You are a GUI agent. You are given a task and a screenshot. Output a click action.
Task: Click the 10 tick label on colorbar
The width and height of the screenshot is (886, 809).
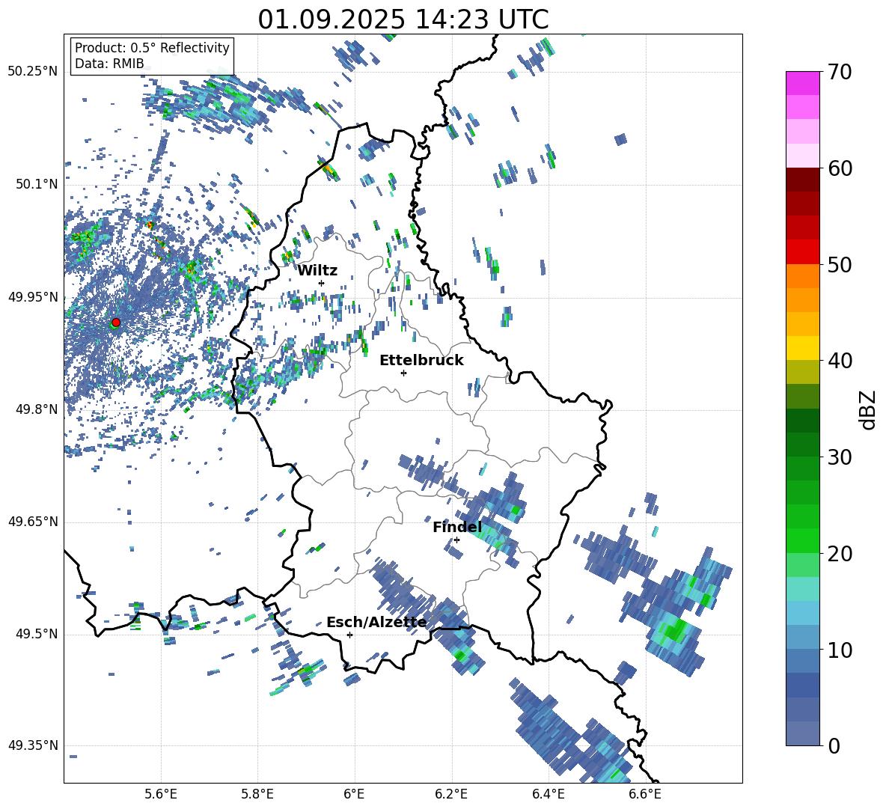(x=840, y=650)
